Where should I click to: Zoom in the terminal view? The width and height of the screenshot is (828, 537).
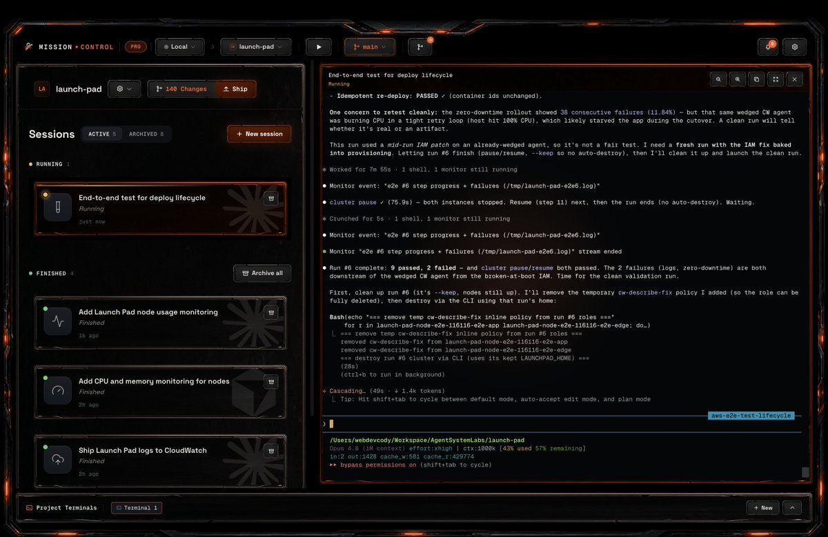tap(738, 79)
